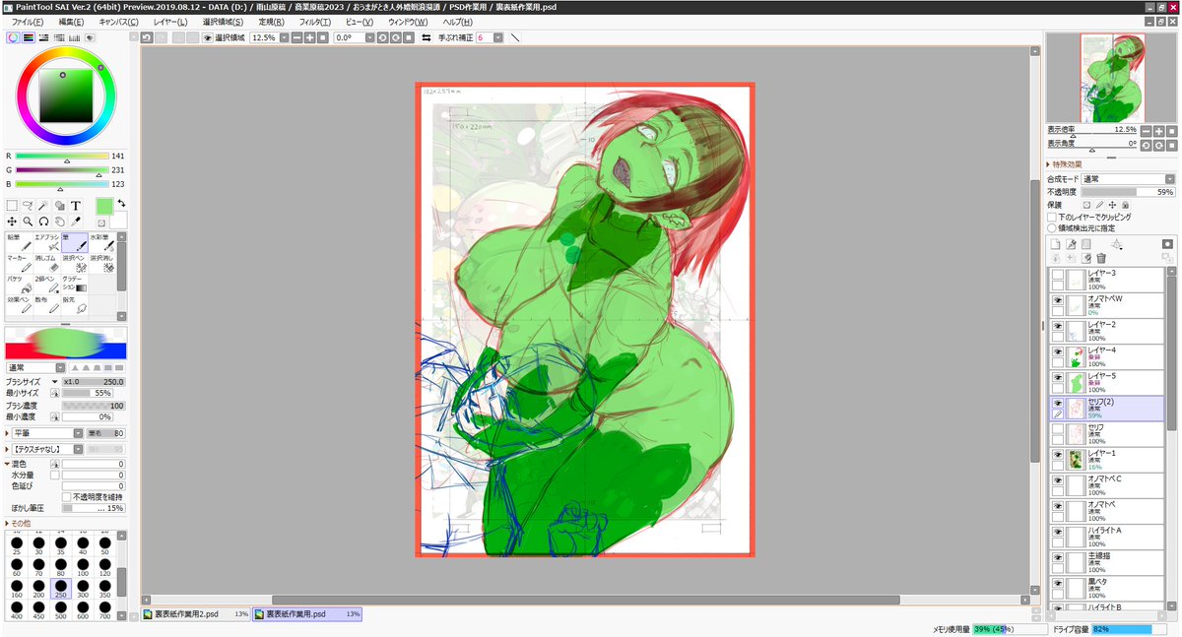The height and width of the screenshot is (637, 1182).
Task: Flip canvas horizontally via double-arrow icon
Action: pos(426,37)
